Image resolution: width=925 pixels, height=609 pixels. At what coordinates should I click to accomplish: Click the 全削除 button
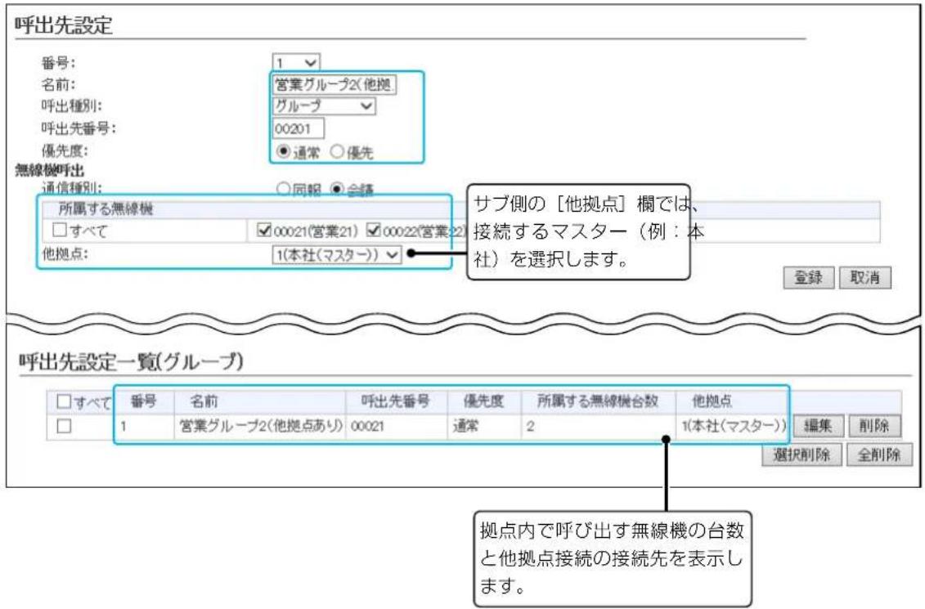(879, 455)
